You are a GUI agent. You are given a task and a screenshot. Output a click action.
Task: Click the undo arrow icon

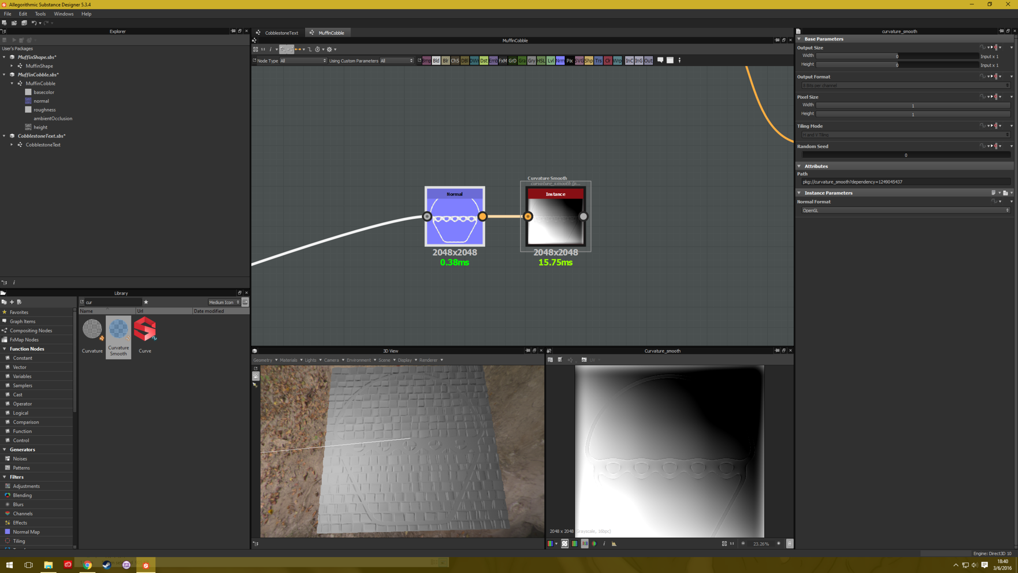pyautogui.click(x=34, y=23)
